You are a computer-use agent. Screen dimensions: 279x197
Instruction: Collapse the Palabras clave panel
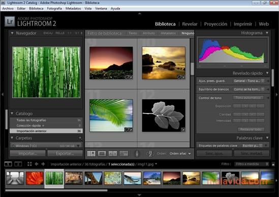point(267,138)
